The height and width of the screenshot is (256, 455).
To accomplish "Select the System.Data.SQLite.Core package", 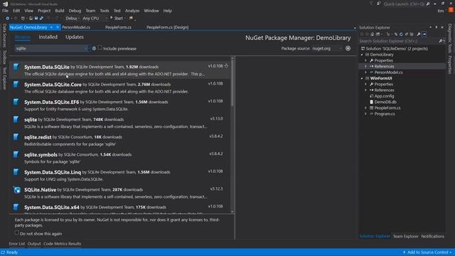I will 120,87.
